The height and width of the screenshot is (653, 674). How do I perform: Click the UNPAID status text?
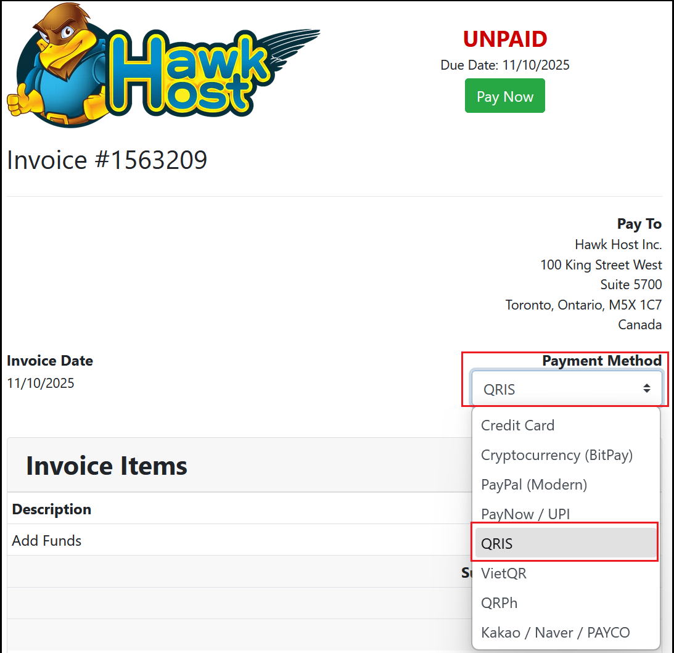tap(504, 39)
